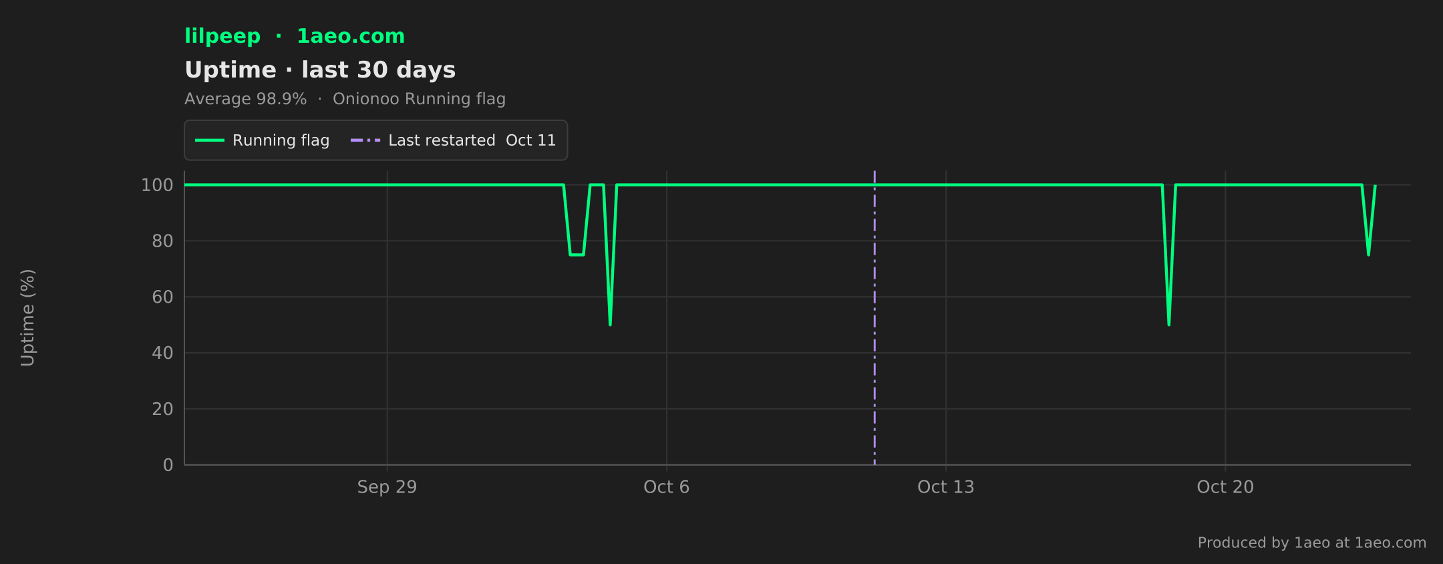Click the 'Sep 29' x-axis label

pos(387,487)
